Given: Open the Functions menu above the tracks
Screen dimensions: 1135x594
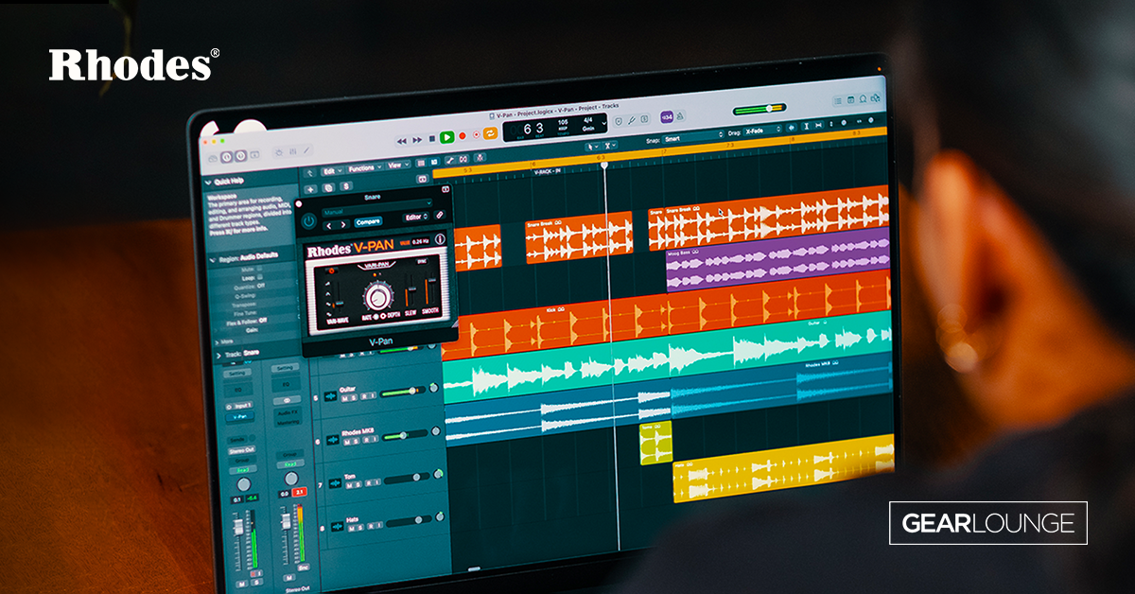Looking at the screenshot, I should point(362,166).
